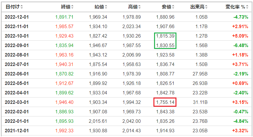Click opening price 2,015.61
The height and width of the screenshot is (137, 253).
(98, 121)
